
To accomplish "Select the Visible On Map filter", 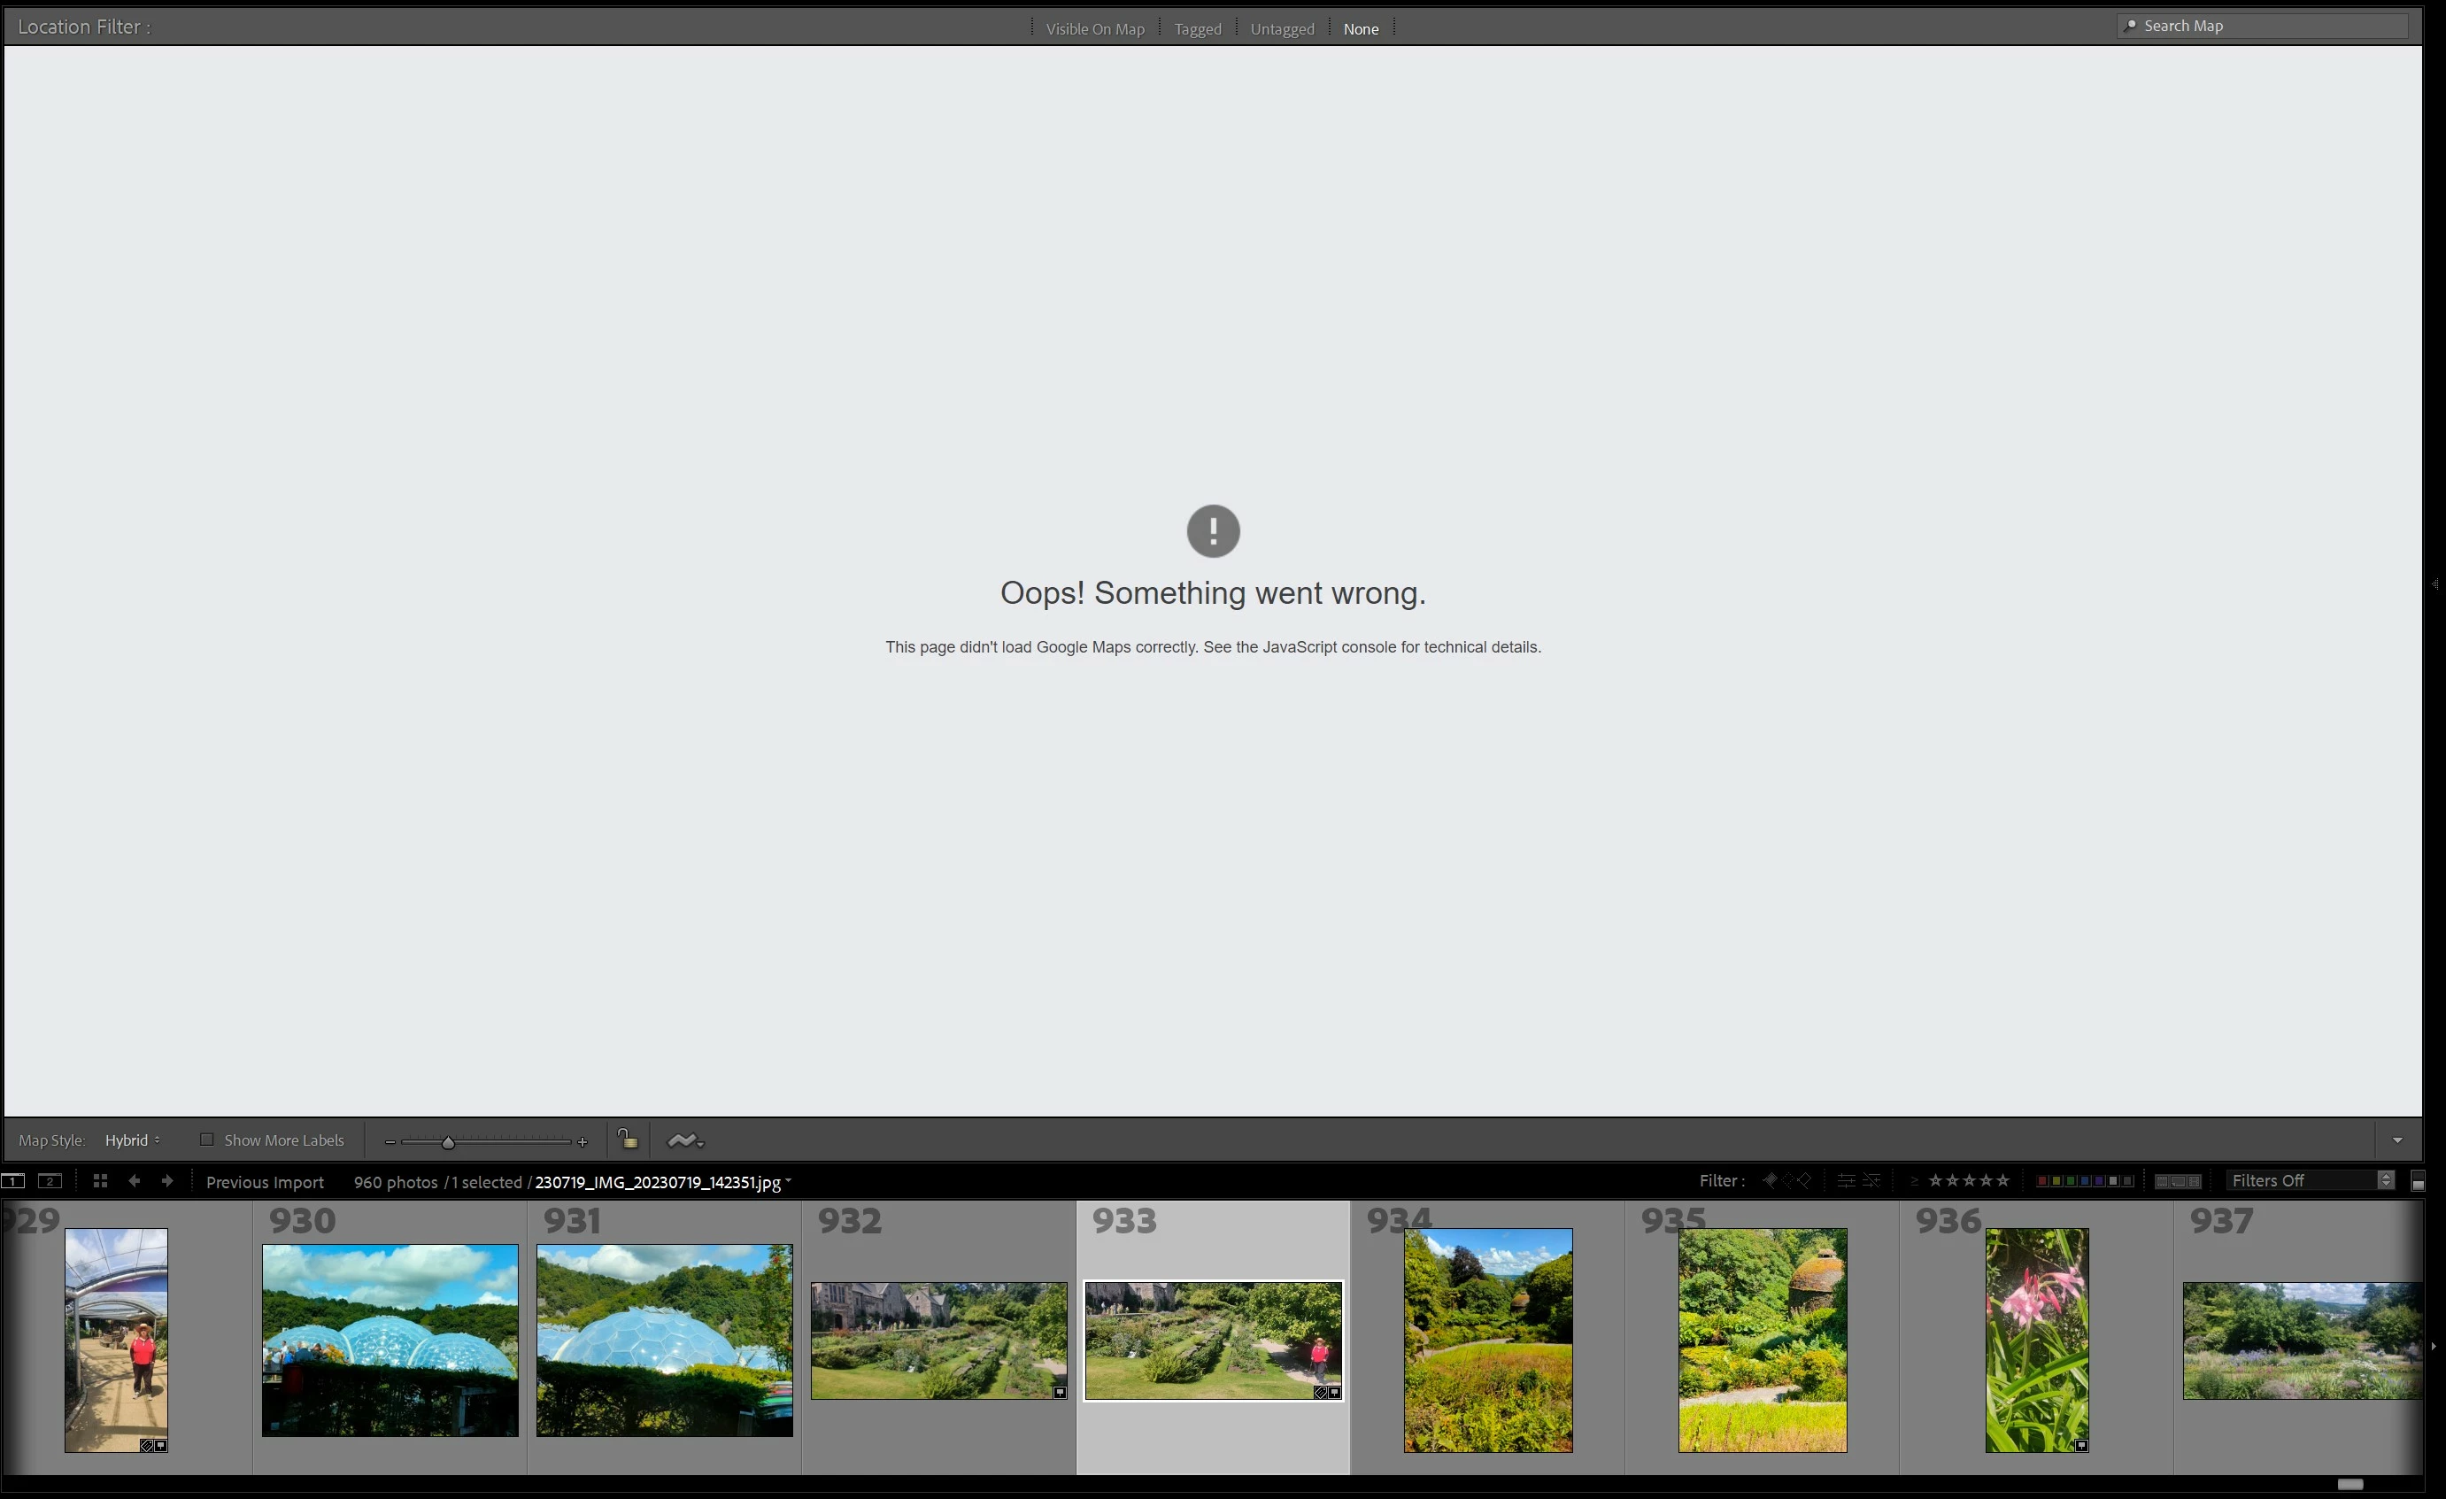I will [1095, 29].
